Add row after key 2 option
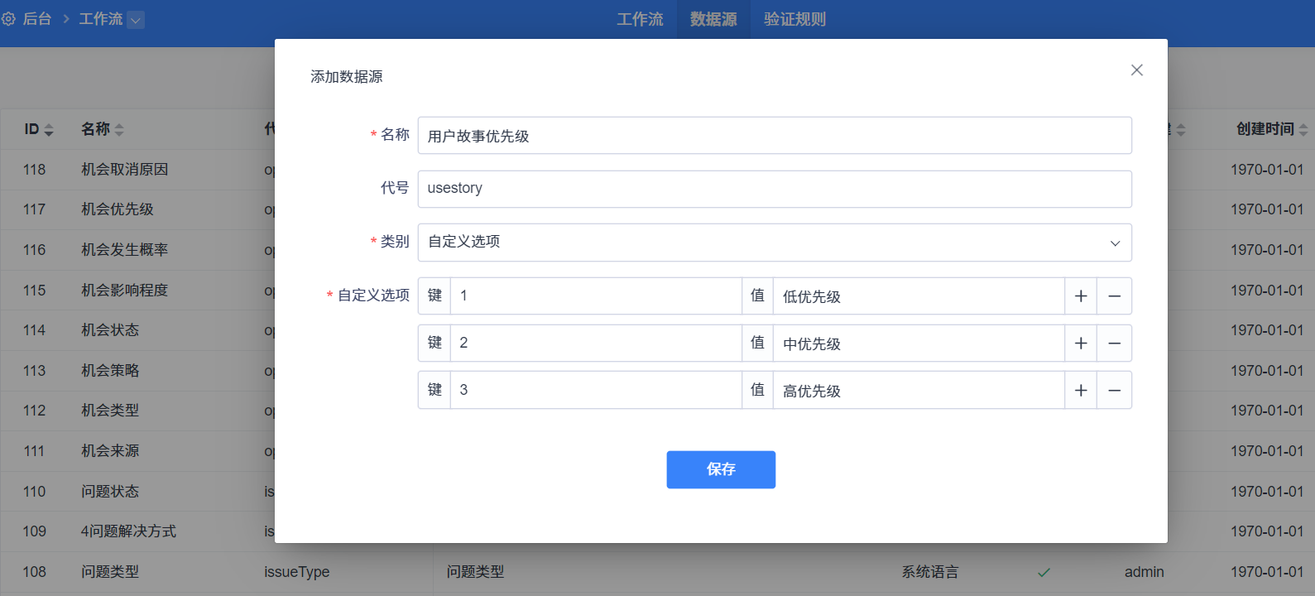 click(x=1081, y=344)
